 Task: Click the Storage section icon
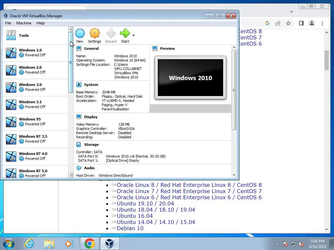point(79,145)
